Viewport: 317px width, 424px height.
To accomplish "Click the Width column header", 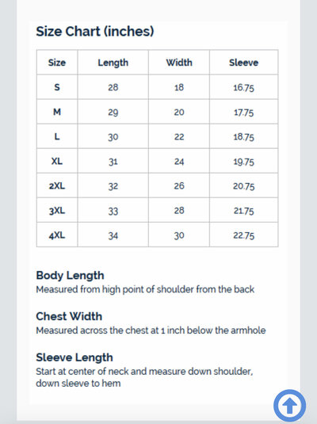I will pos(179,63).
